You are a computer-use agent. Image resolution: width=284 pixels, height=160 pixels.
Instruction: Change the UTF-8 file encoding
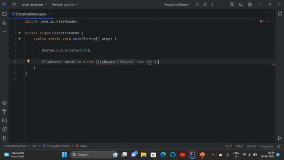(251, 146)
